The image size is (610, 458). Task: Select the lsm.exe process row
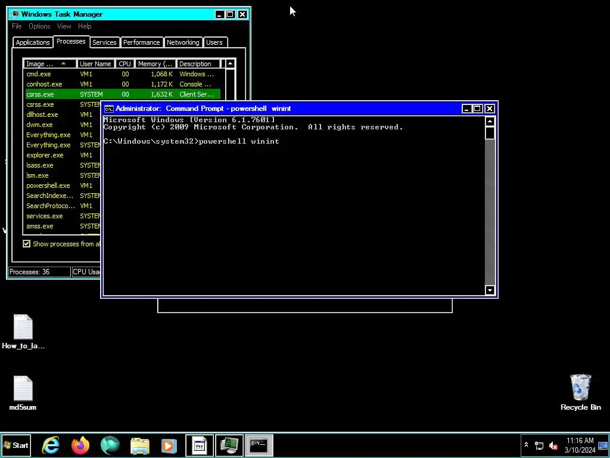tap(62, 175)
